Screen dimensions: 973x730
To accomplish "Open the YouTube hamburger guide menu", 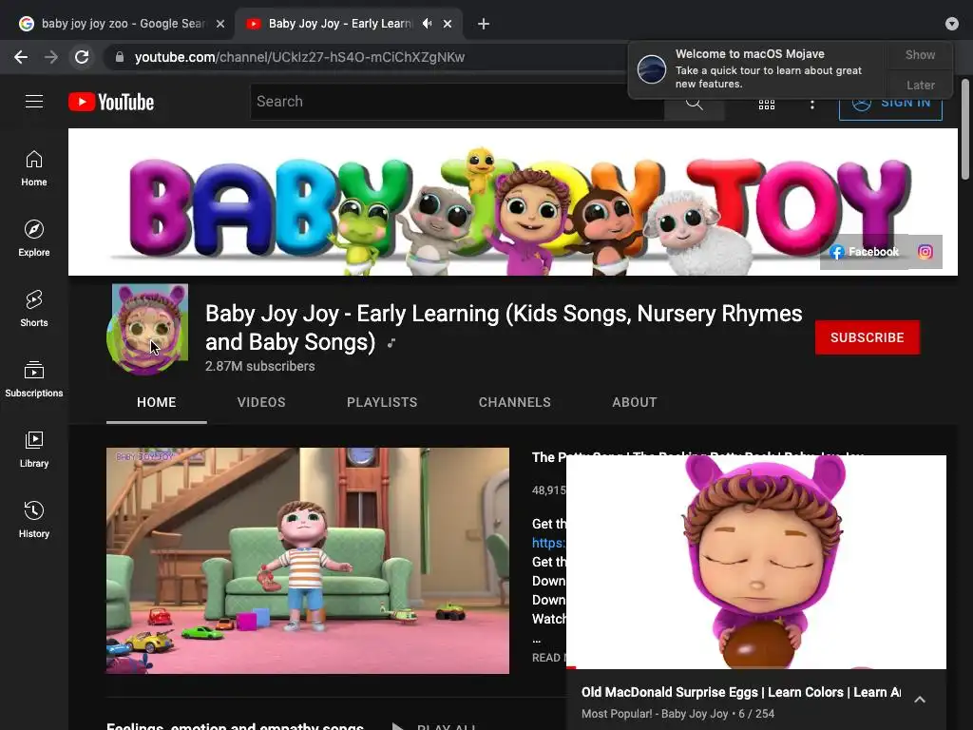I will coord(34,101).
